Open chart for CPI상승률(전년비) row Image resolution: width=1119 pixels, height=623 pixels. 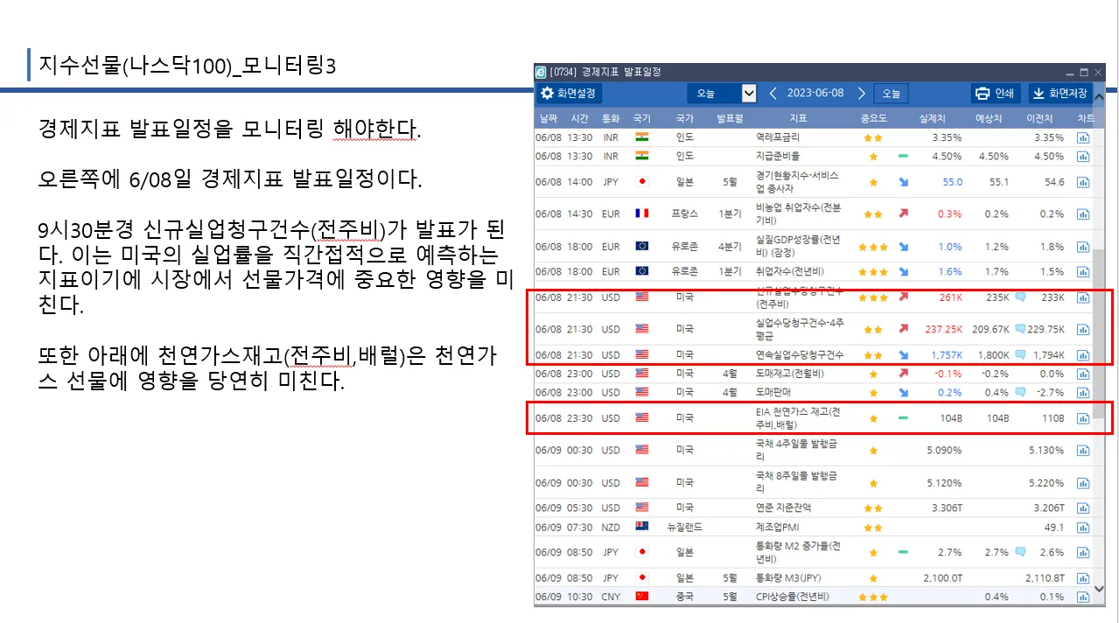(x=1082, y=597)
